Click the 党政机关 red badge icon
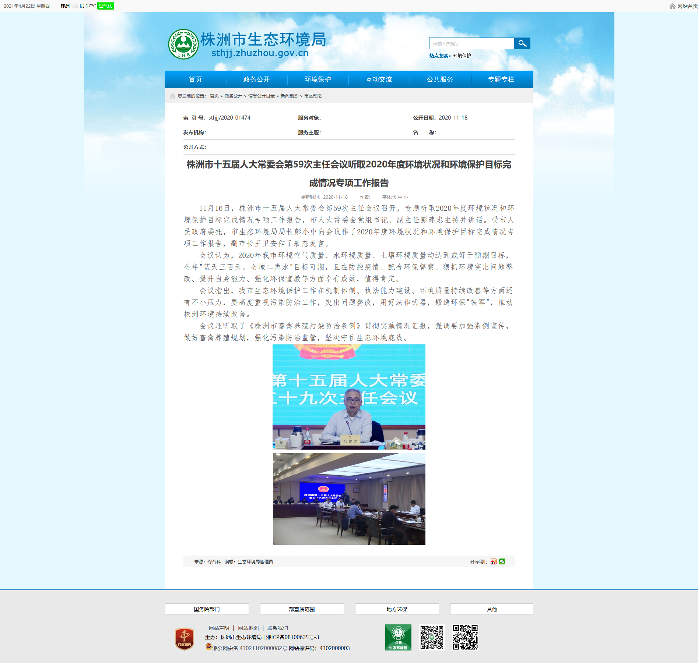This screenshot has height=663, width=698. point(185,639)
